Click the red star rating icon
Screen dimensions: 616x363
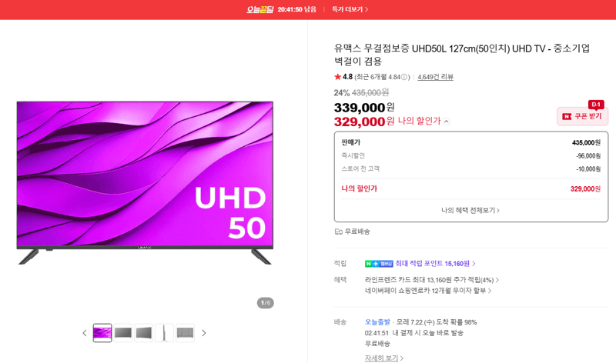pos(337,77)
